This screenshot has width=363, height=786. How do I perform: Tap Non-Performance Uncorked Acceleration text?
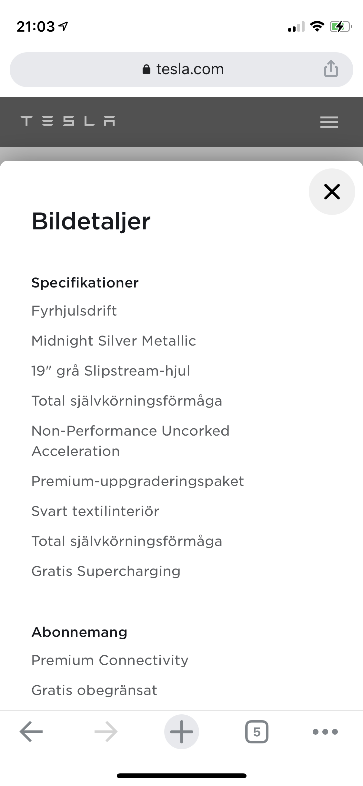tap(130, 441)
